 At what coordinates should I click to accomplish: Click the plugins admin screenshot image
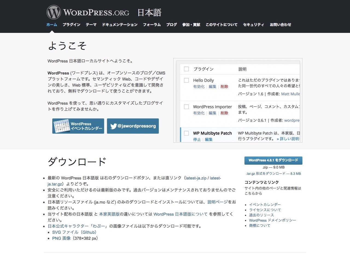(x=238, y=100)
